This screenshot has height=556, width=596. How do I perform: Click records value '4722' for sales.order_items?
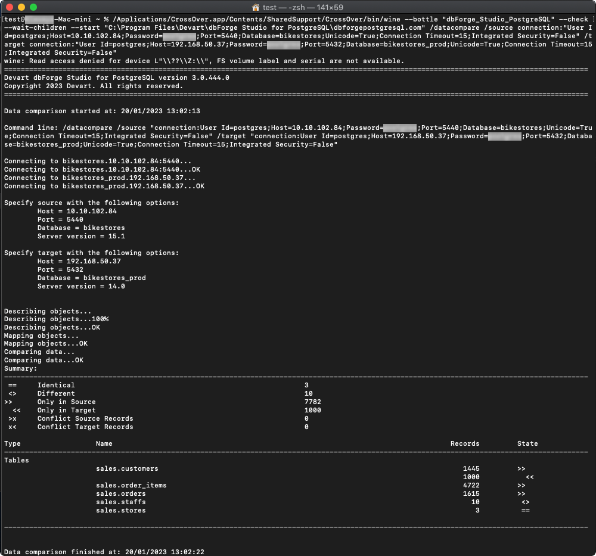coord(471,486)
